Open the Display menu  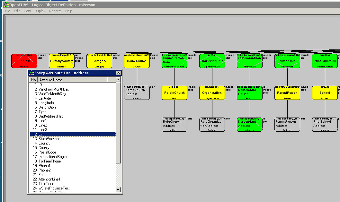pyautogui.click(x=40, y=11)
